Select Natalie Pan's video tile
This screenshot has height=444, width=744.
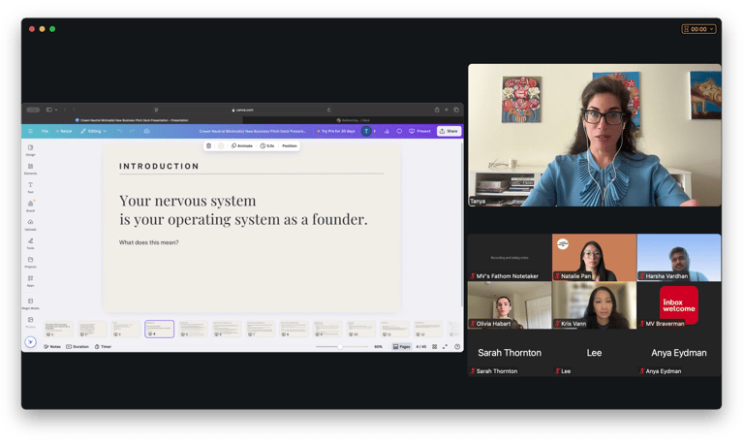click(x=594, y=257)
